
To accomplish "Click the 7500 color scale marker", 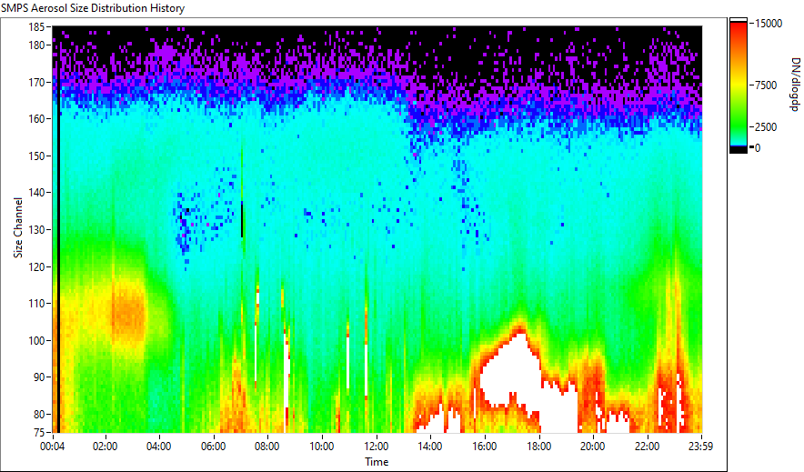I will [766, 85].
